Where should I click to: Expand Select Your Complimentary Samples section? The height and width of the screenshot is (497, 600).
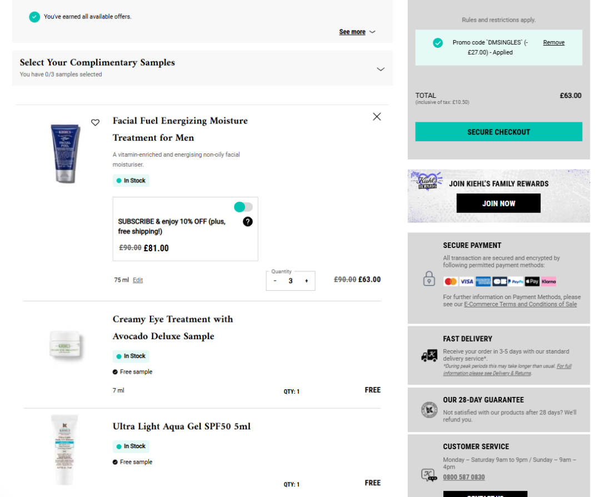381,69
